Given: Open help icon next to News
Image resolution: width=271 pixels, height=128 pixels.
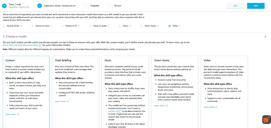Looking at the screenshot, I should (x=130, y=26).
